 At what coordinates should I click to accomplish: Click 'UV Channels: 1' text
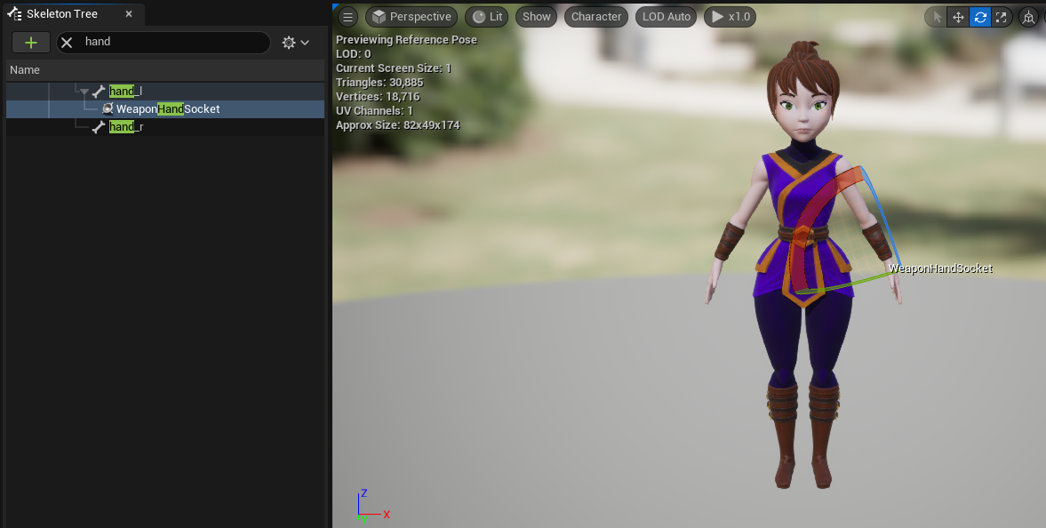[x=374, y=111]
